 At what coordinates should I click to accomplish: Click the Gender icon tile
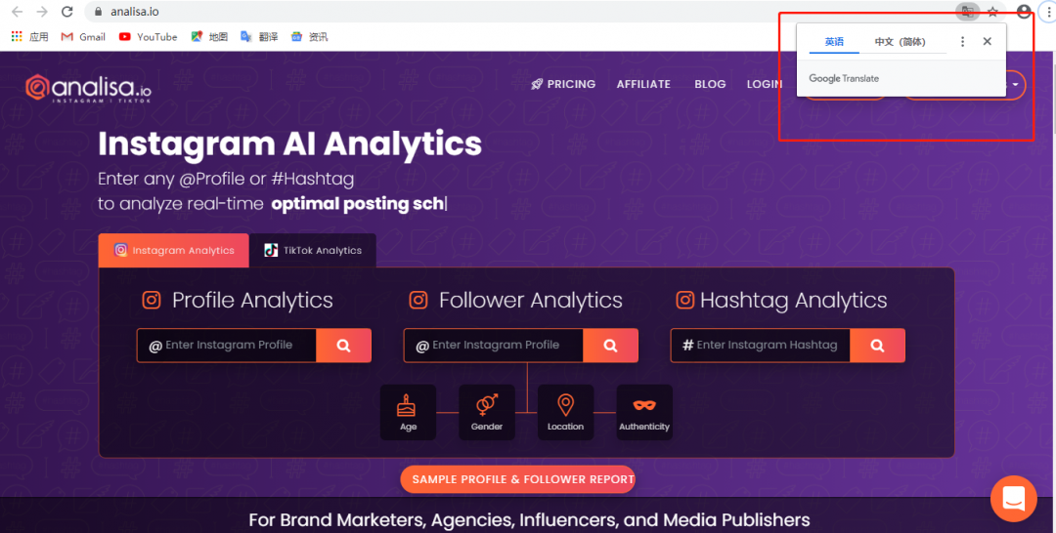pos(487,411)
